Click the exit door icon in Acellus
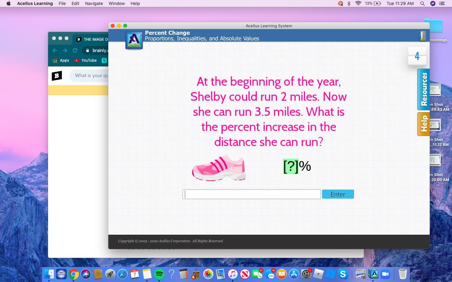Screen dimensions: 452x282 point(423,36)
